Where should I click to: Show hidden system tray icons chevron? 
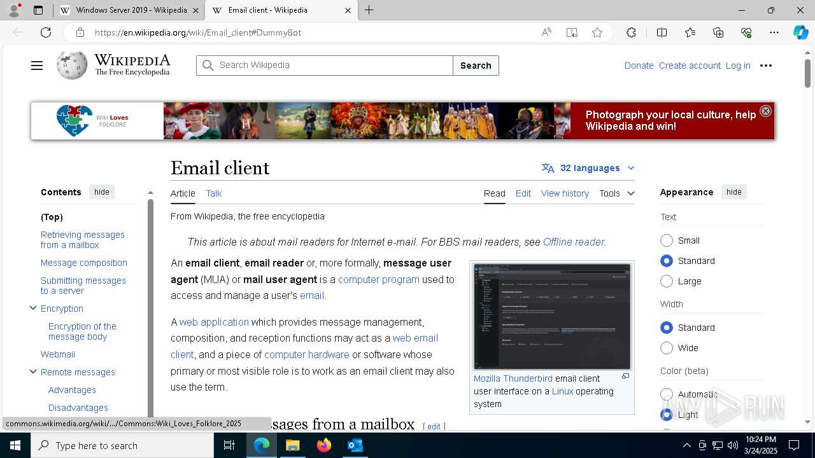coord(686,445)
